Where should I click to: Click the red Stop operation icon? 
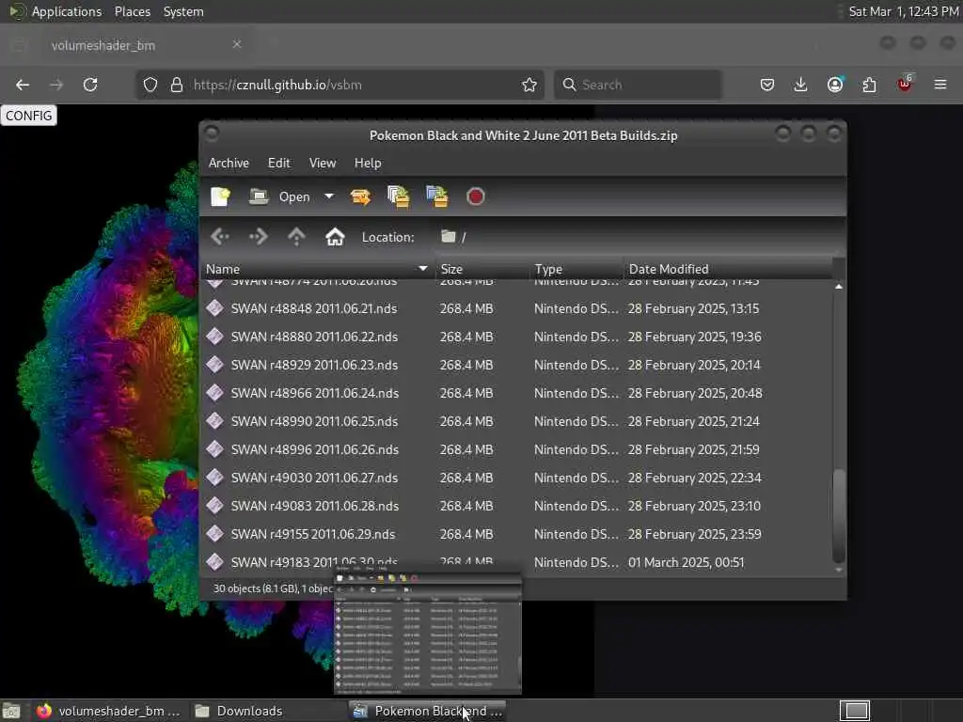point(475,196)
